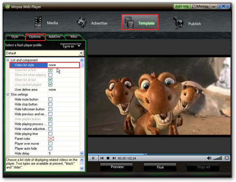Open the Advertise section
The height and width of the screenshot is (182, 236).
point(92,23)
